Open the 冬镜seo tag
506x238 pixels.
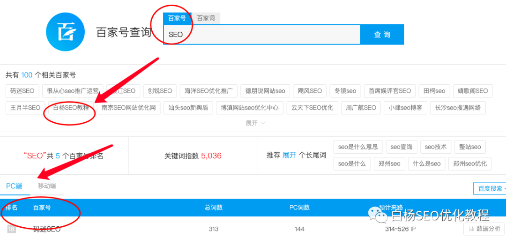tap(345, 91)
